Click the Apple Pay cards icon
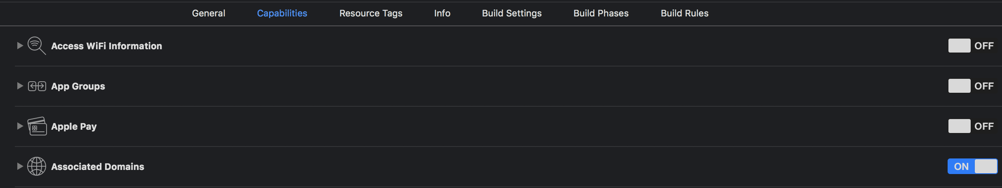 tap(37, 126)
